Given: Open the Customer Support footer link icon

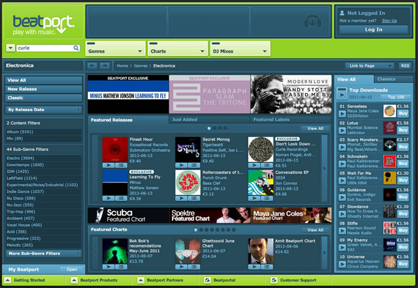Looking at the screenshot, I should point(273,280).
